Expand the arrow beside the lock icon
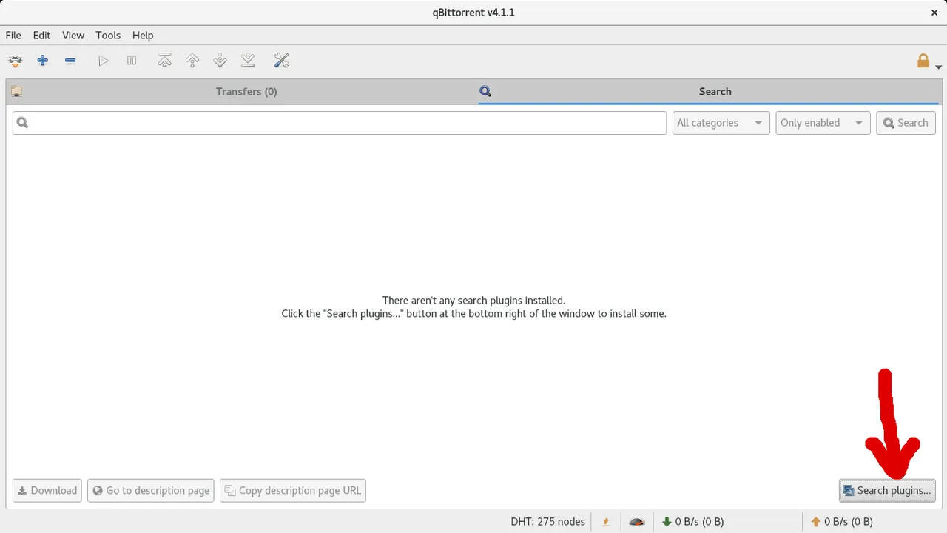This screenshot has height=533, width=947. point(938,65)
